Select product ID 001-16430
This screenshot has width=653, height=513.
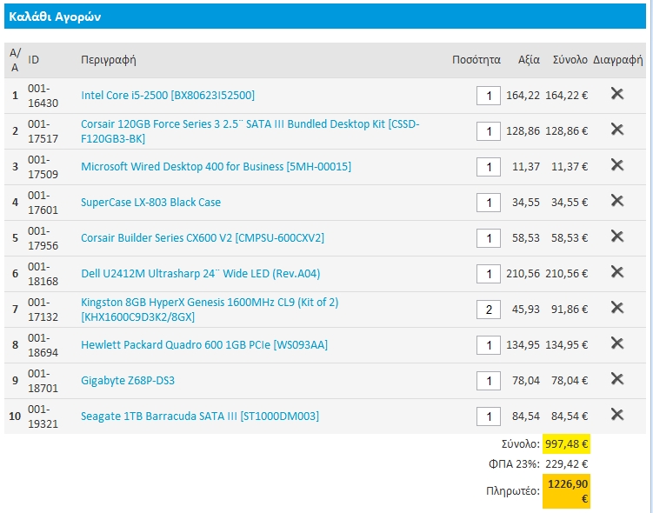pos(43,96)
